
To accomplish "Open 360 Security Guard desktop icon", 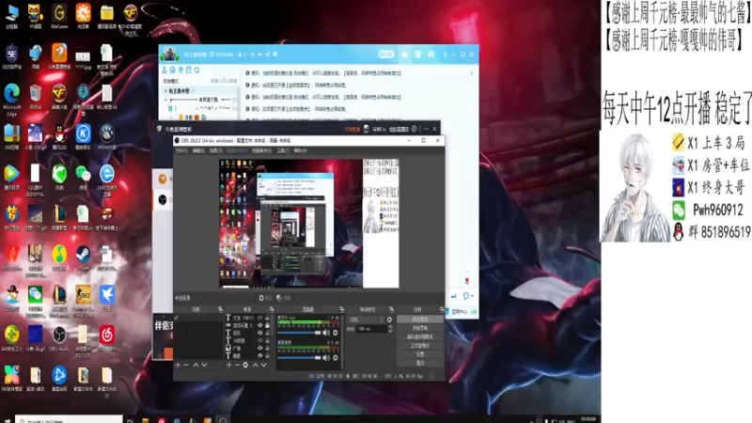I will tap(11, 337).
